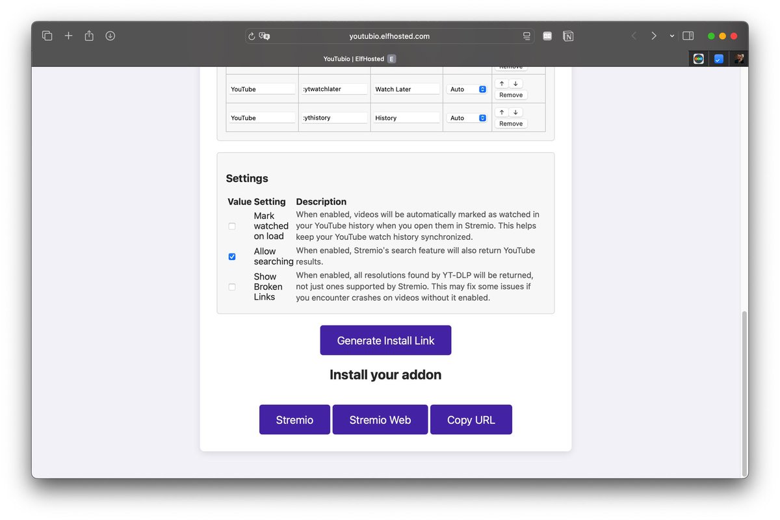Remove the History row
This screenshot has width=780, height=520.
click(511, 123)
